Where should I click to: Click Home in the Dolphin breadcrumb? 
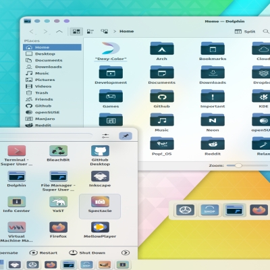click(x=126, y=31)
